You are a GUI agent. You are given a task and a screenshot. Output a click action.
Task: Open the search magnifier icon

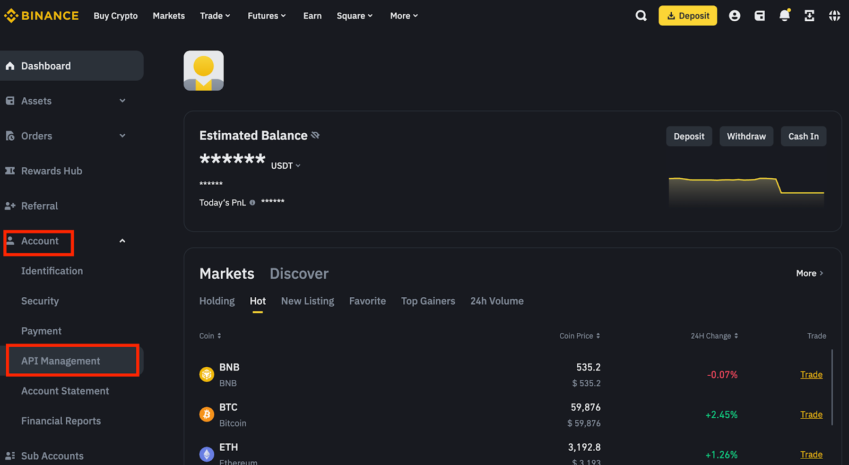tap(641, 16)
